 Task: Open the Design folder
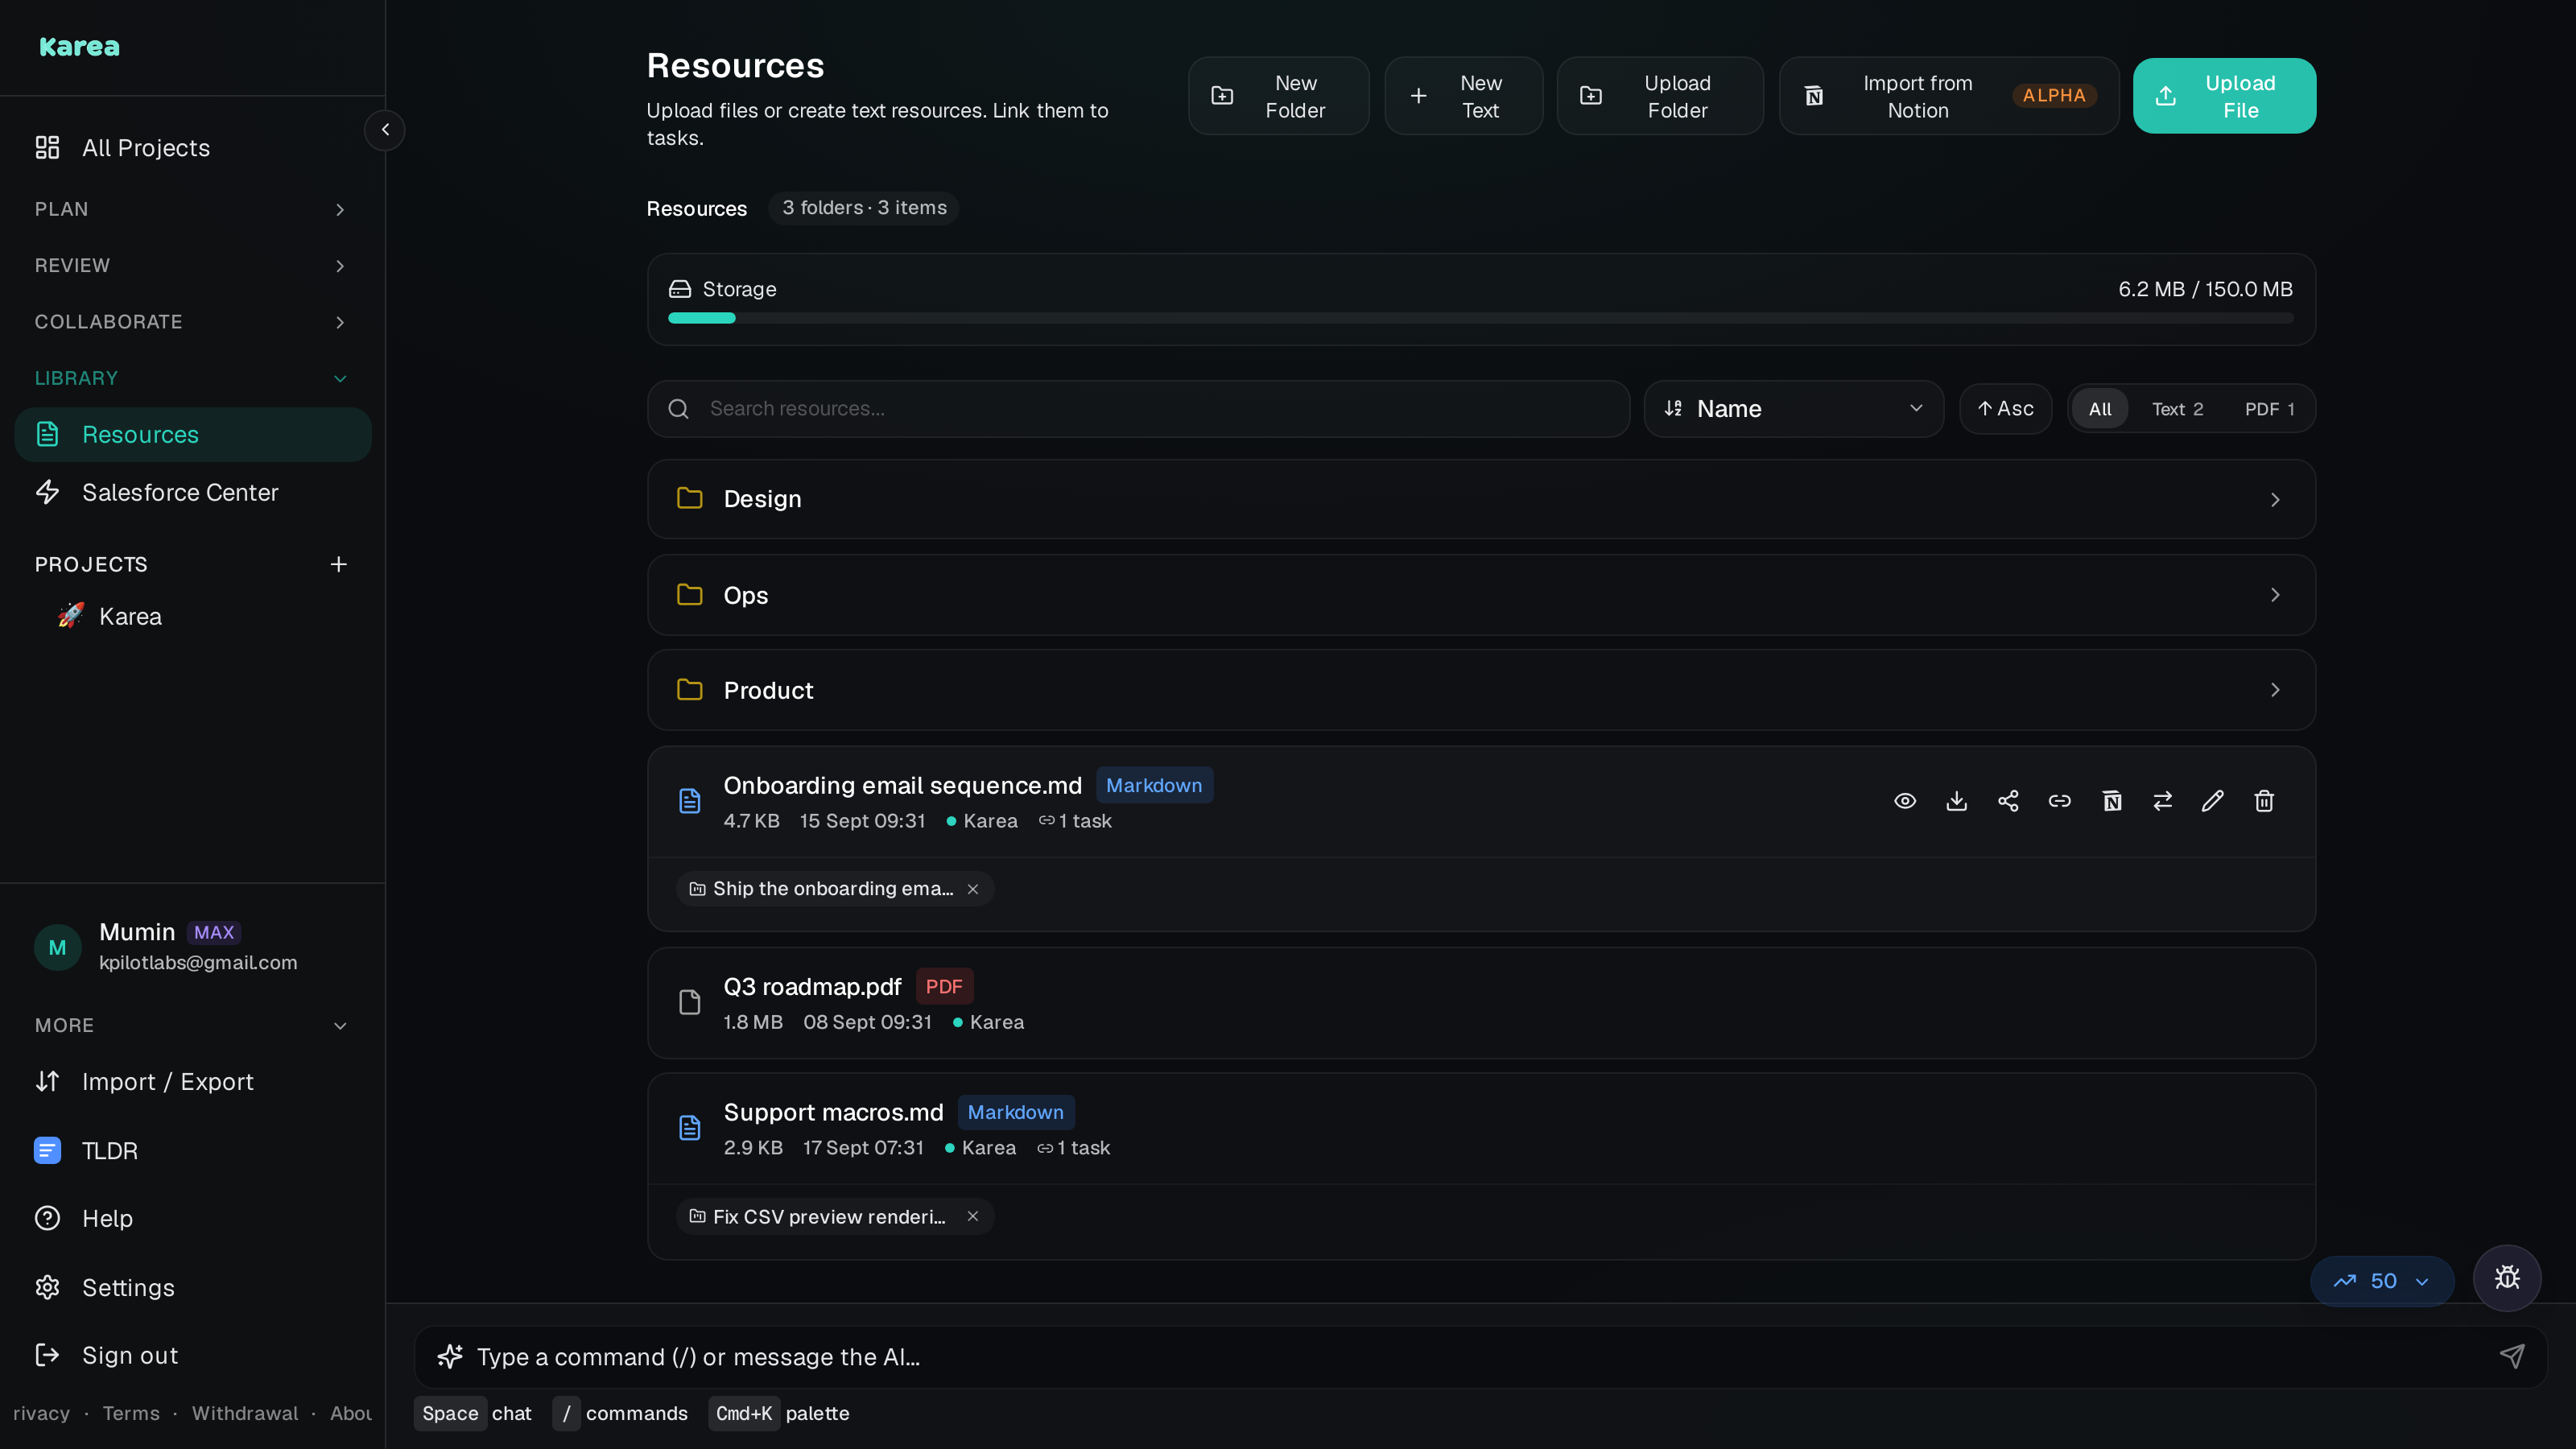point(1481,499)
